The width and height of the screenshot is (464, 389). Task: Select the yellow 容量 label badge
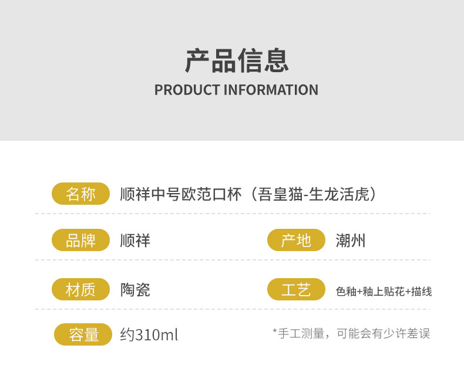(x=83, y=334)
